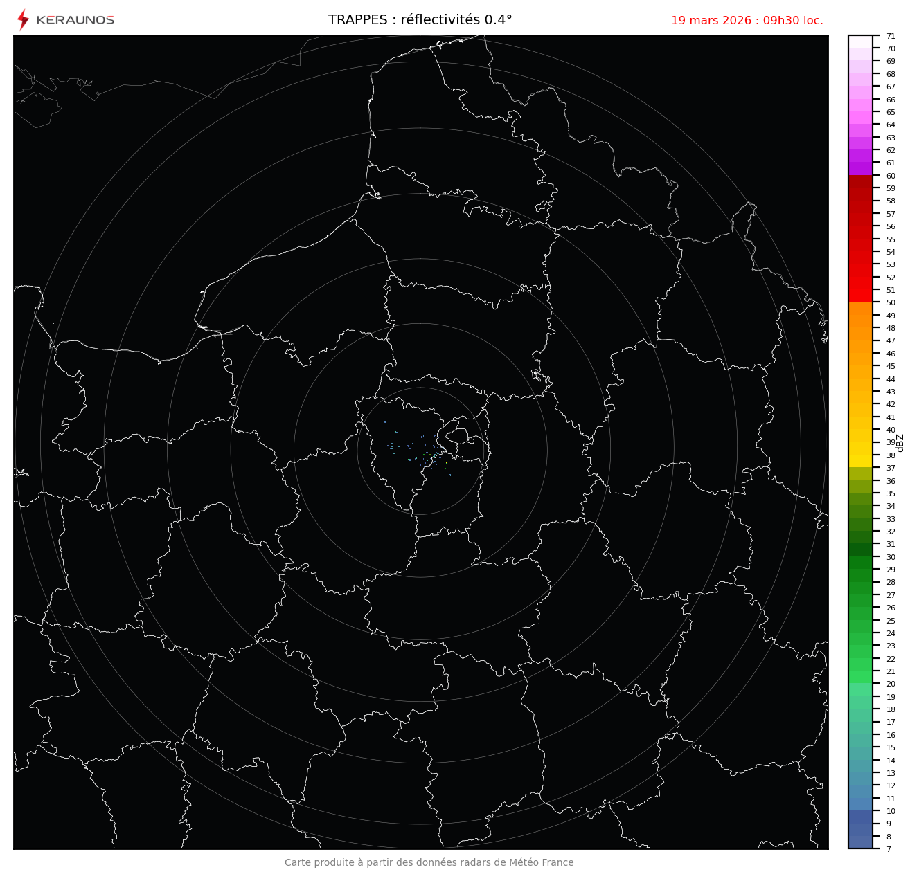919x881 pixels.
Task: Click the 71 tick label atop the scale
Action: pos(890,36)
